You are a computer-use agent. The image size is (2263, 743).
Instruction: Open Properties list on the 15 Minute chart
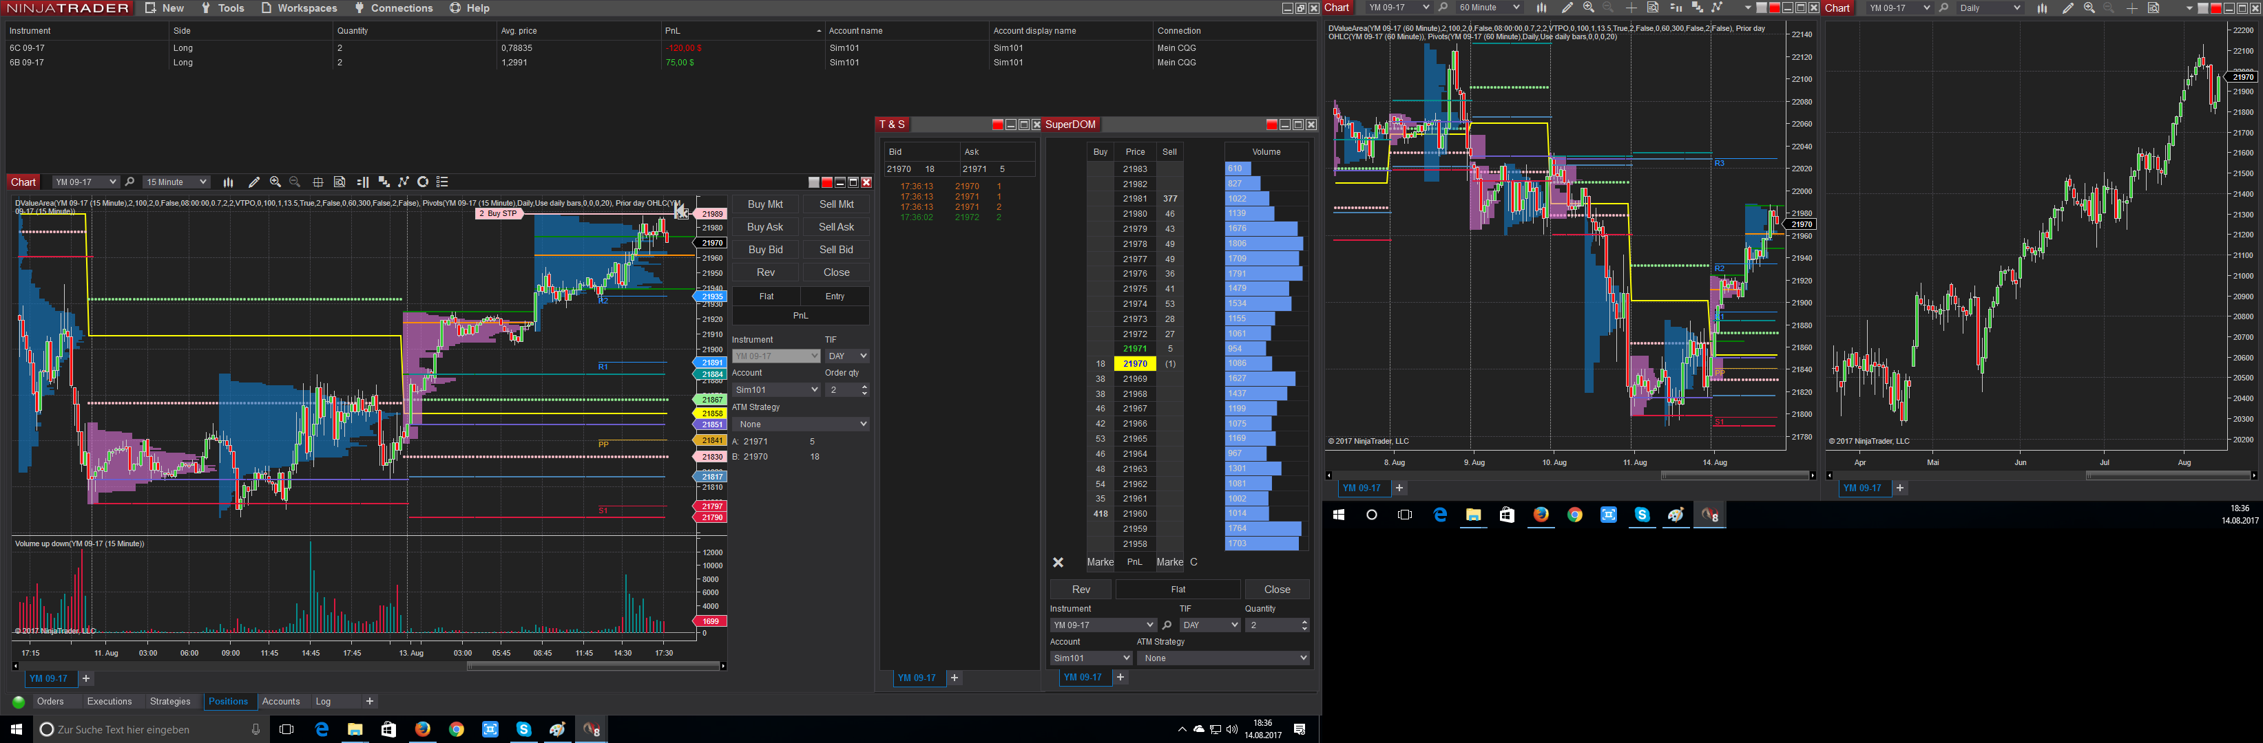click(443, 182)
